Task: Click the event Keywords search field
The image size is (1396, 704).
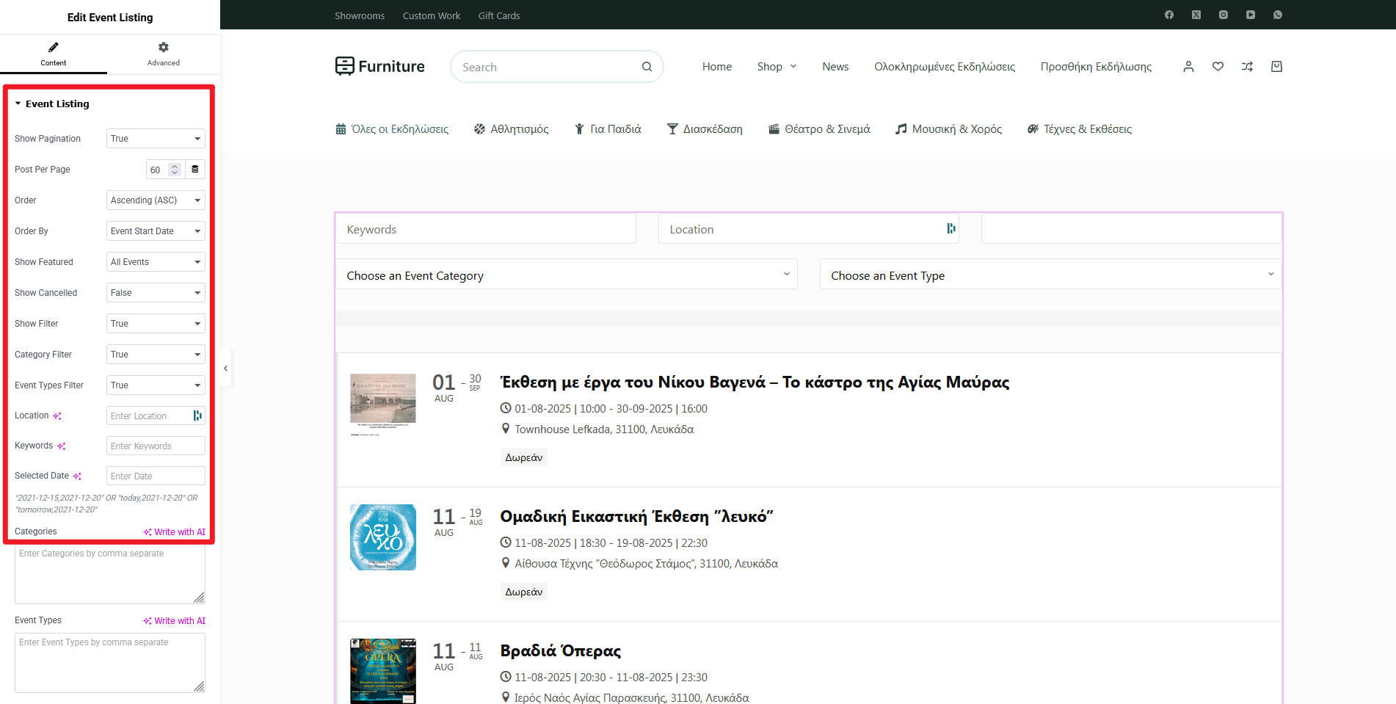Action: pos(486,229)
